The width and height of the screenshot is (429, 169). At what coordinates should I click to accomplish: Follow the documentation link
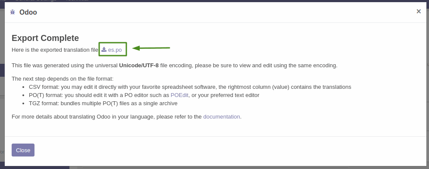coord(222,116)
